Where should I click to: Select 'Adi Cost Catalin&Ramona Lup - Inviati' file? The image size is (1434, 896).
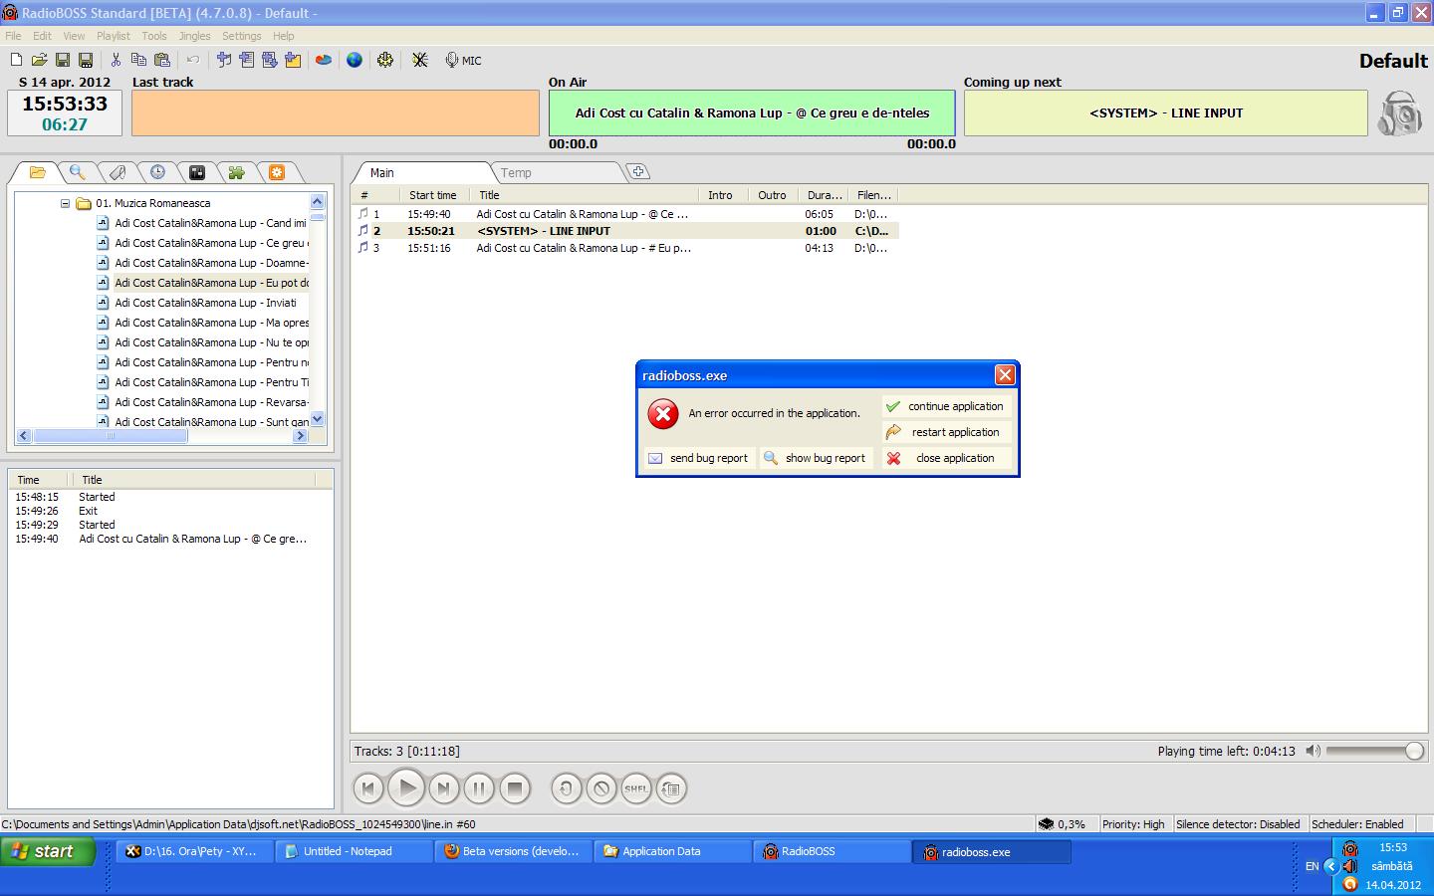coord(205,303)
